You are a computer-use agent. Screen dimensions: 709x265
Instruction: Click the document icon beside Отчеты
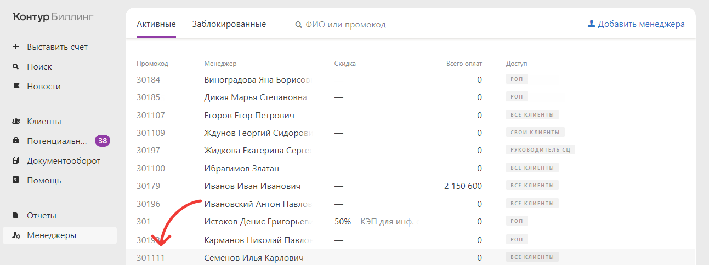click(x=16, y=216)
